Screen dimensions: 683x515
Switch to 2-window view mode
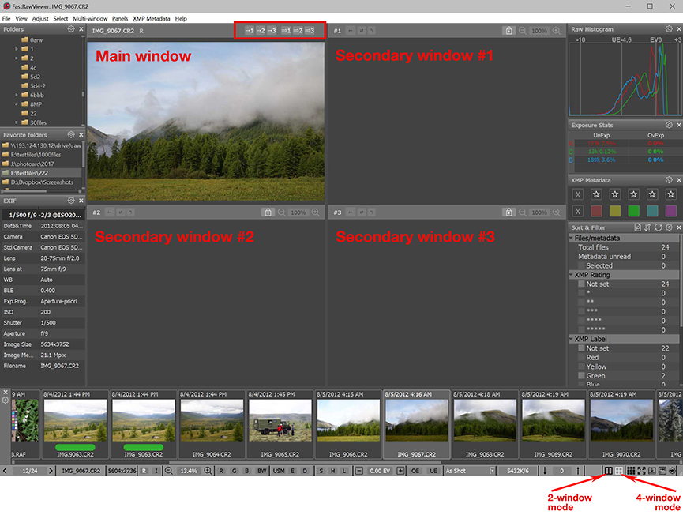point(608,471)
